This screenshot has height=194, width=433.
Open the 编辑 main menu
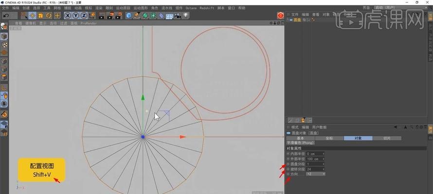pyautogui.click(x=16, y=8)
